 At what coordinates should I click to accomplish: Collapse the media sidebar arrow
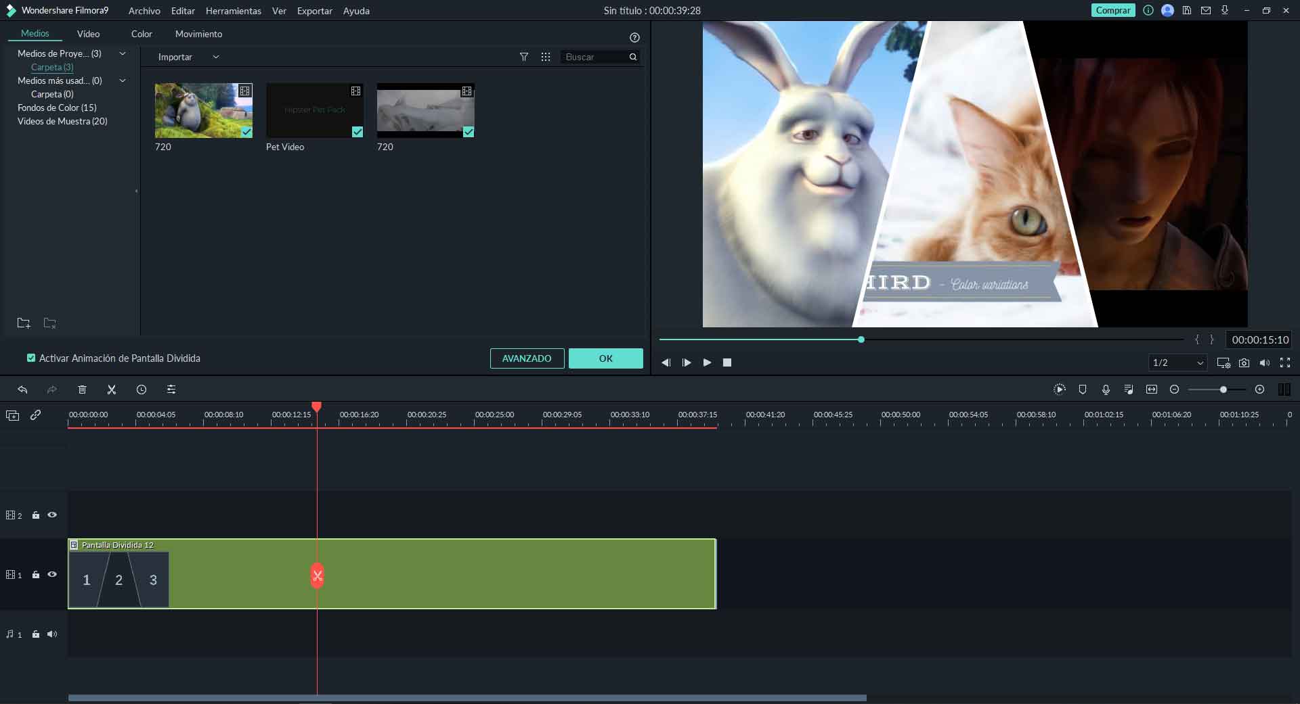137,191
